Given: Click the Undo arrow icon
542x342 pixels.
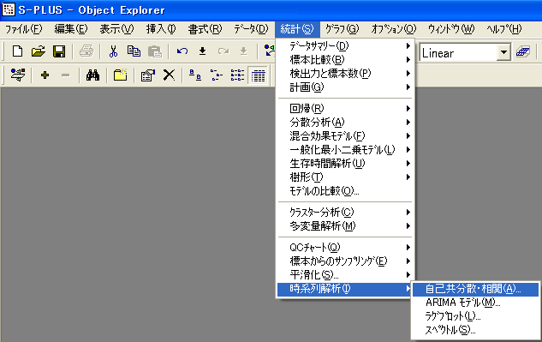Looking at the screenshot, I should point(182,51).
